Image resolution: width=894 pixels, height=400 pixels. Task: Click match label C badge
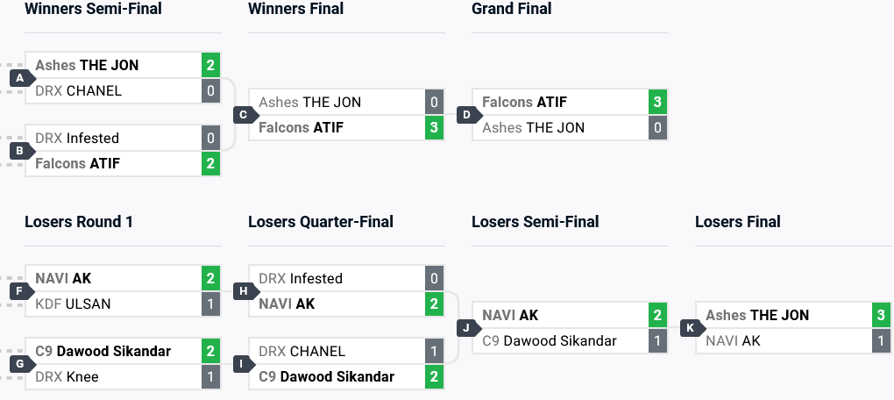click(x=244, y=115)
